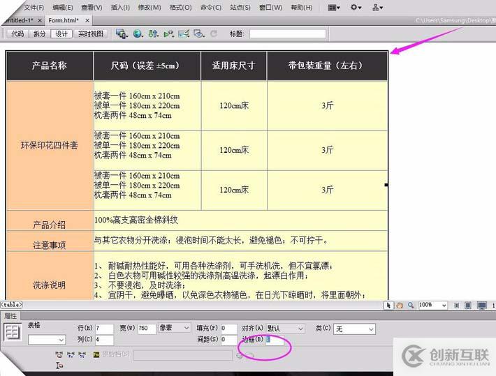Switch to the Untitled-1 document tab
Image resolution: width=496 pixels, height=376 pixels.
click(x=19, y=20)
